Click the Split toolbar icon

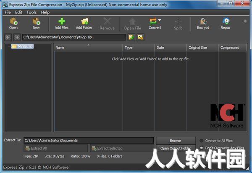click(178, 24)
